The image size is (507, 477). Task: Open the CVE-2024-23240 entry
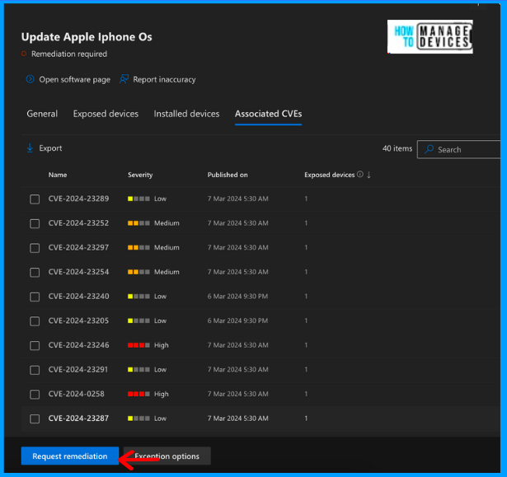pyautogui.click(x=78, y=297)
